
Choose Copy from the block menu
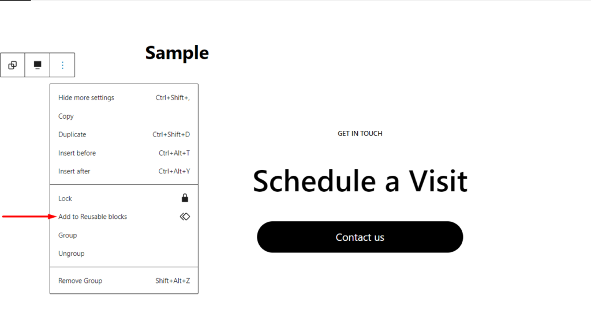124,116
